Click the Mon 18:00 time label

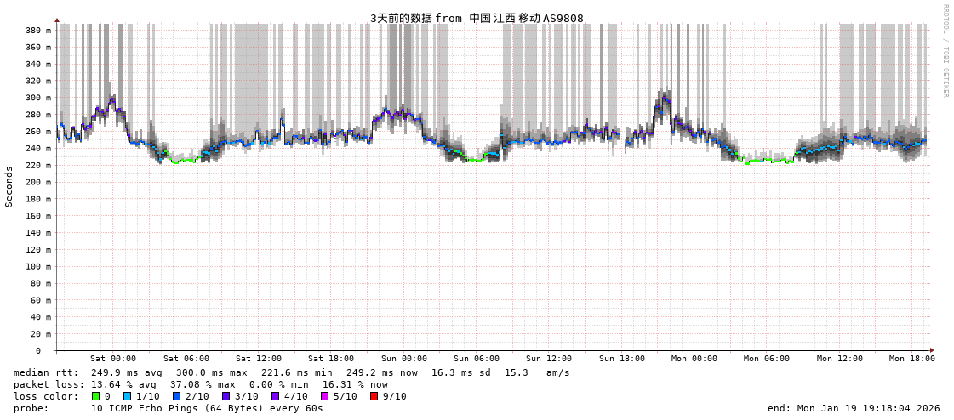click(x=912, y=359)
